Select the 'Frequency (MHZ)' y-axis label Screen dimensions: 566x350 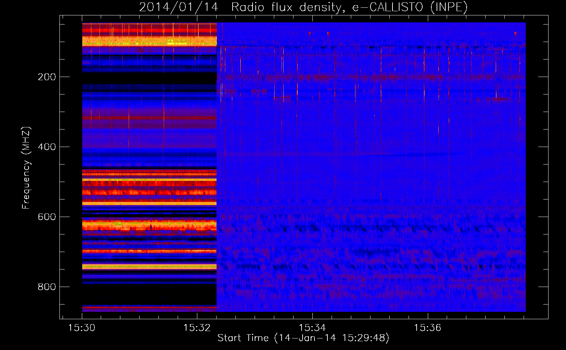(26, 168)
